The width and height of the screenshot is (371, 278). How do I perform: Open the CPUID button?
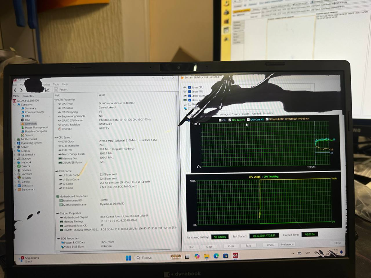(x=270, y=245)
